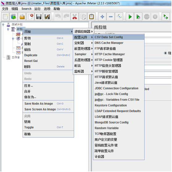Collapse all with the minus icon
Viewport: 172px width, 172px height.
[111, 17]
